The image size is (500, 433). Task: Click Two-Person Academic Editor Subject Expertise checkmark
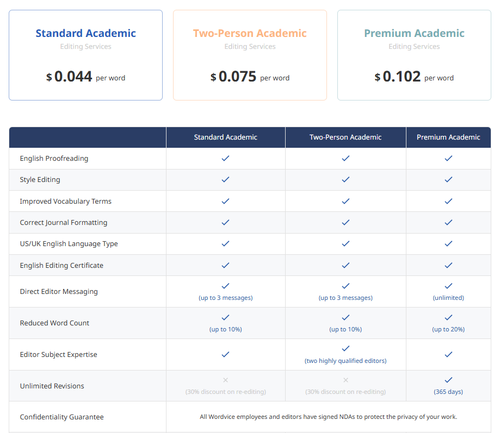345,349
